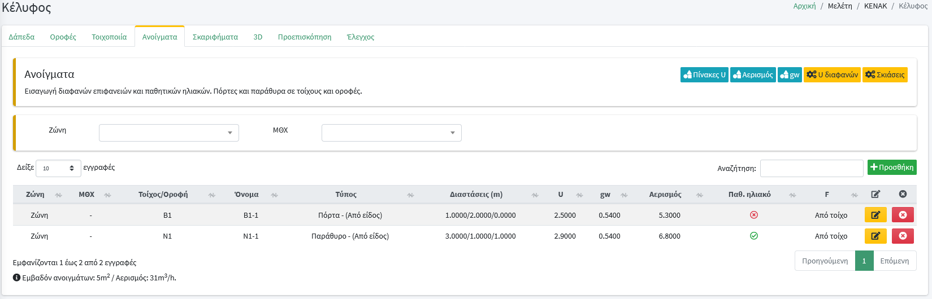Delete the N1-1 window row

pos(903,236)
